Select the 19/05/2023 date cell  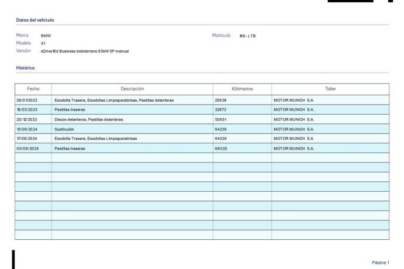(27, 110)
